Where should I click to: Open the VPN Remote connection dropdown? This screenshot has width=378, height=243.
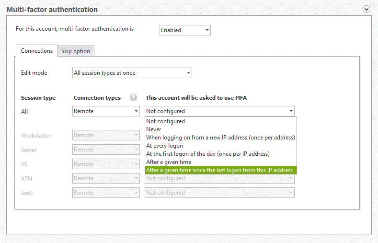point(106,178)
